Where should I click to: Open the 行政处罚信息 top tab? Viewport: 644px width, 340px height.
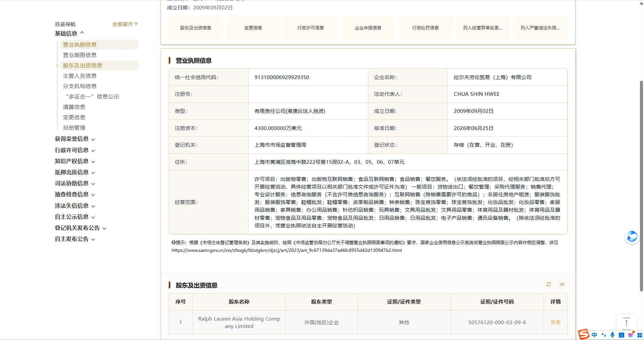pos(425,28)
